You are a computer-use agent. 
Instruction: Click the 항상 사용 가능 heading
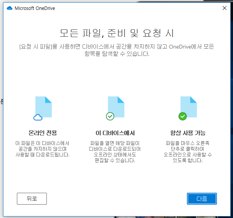188,133
